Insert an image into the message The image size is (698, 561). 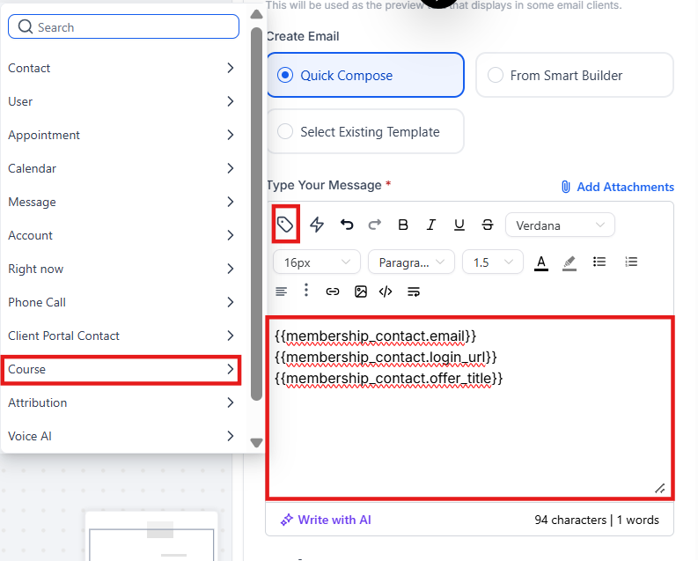click(360, 291)
